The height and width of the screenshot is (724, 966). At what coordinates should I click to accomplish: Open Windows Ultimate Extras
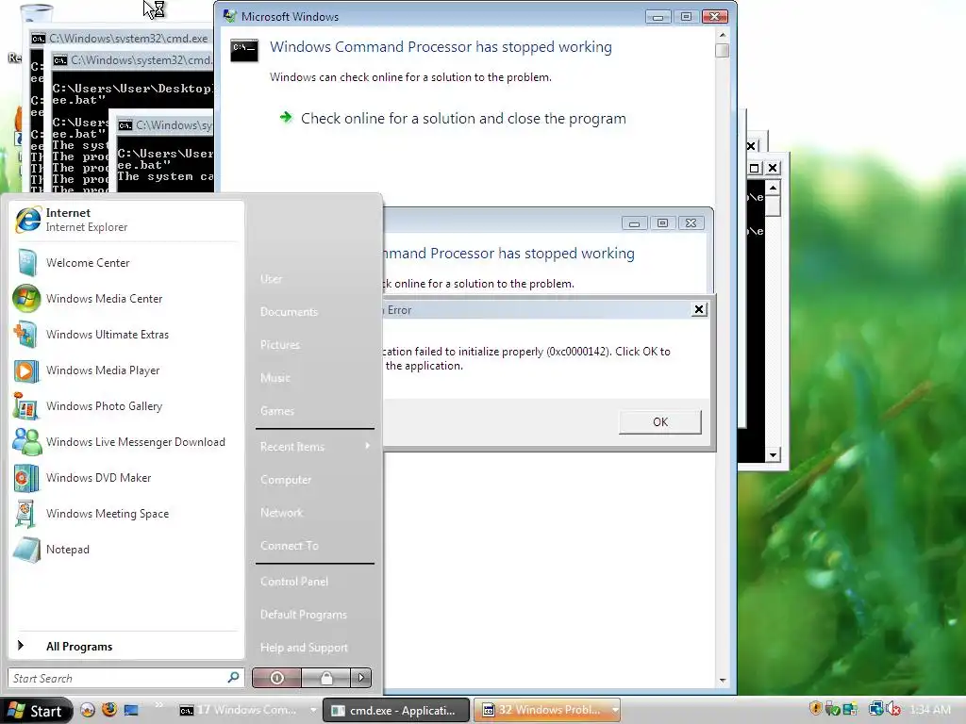pos(125,335)
